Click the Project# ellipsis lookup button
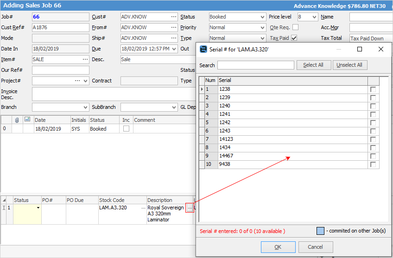 [77, 81]
